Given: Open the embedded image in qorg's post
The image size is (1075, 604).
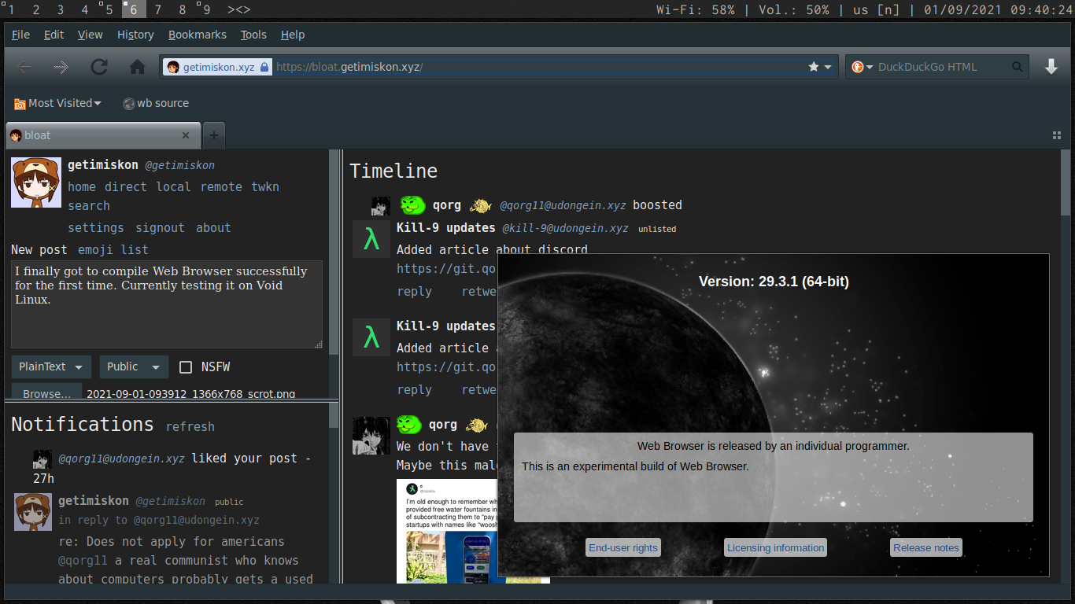Looking at the screenshot, I should click(474, 531).
